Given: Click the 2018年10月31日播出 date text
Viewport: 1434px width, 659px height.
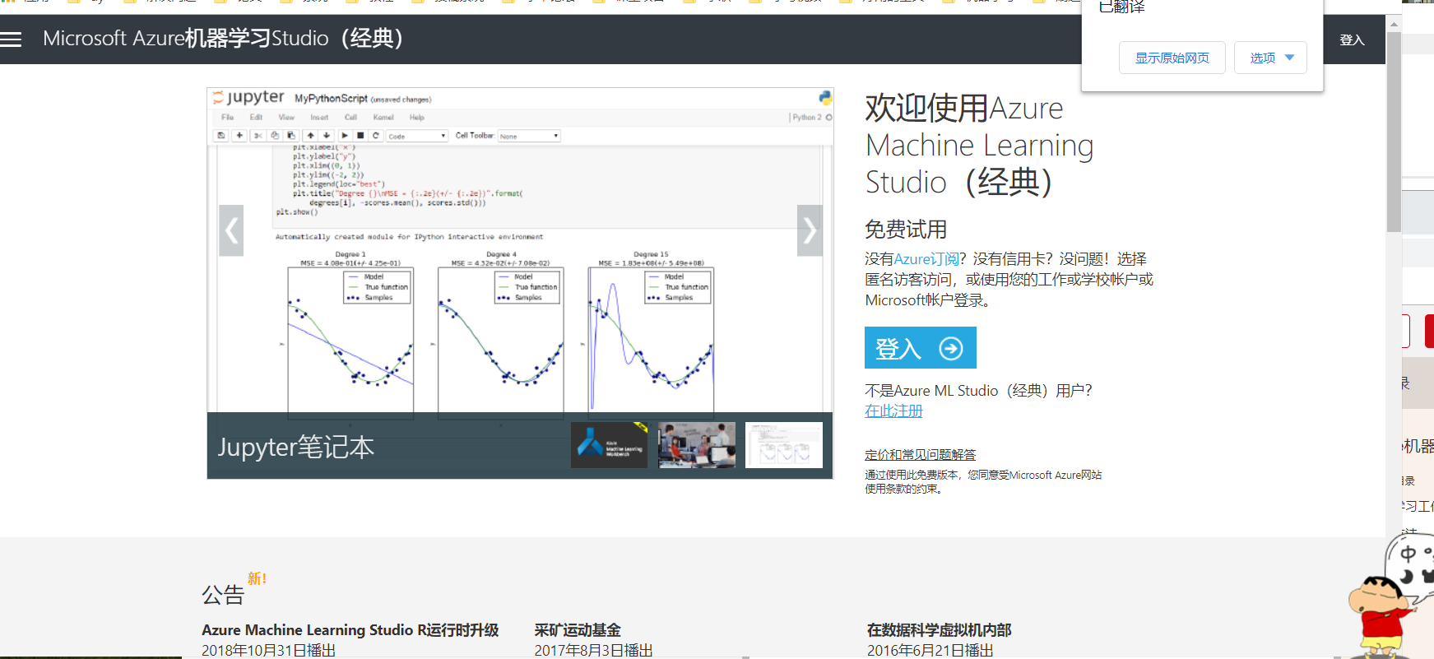Looking at the screenshot, I should tap(268, 650).
